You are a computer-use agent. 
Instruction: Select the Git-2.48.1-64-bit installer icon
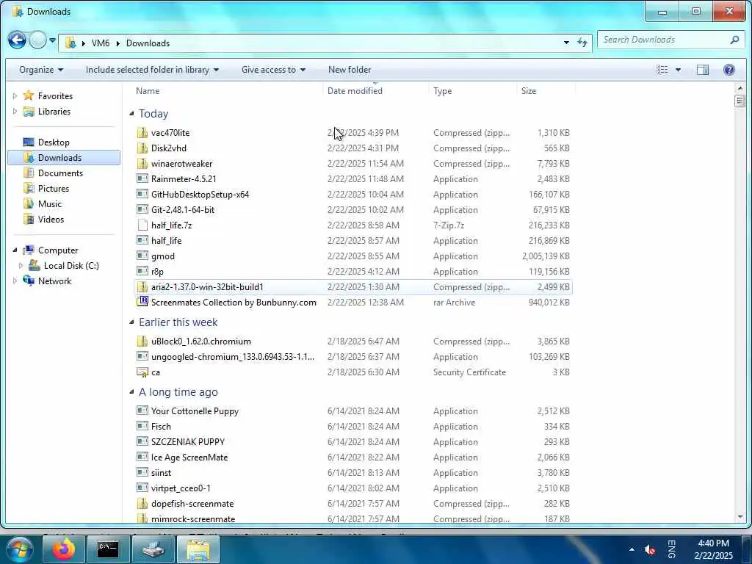pyautogui.click(x=142, y=209)
